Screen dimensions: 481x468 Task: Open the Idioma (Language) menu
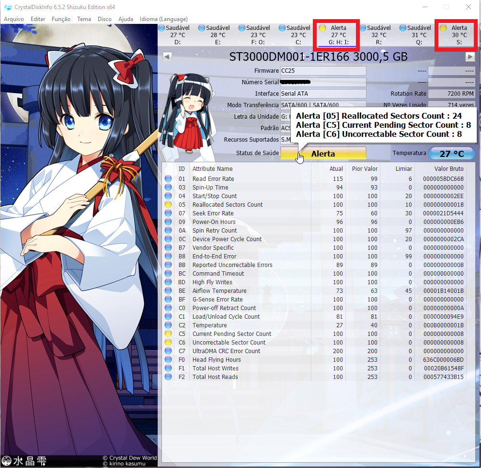pyautogui.click(x=163, y=19)
